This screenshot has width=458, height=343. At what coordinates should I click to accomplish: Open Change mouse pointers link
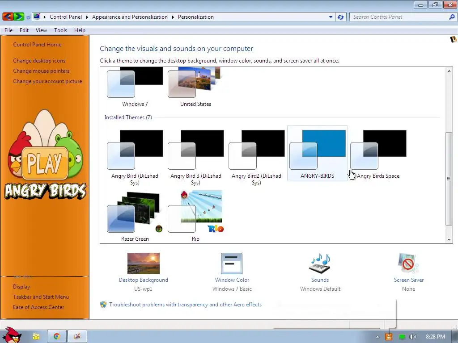(x=41, y=71)
